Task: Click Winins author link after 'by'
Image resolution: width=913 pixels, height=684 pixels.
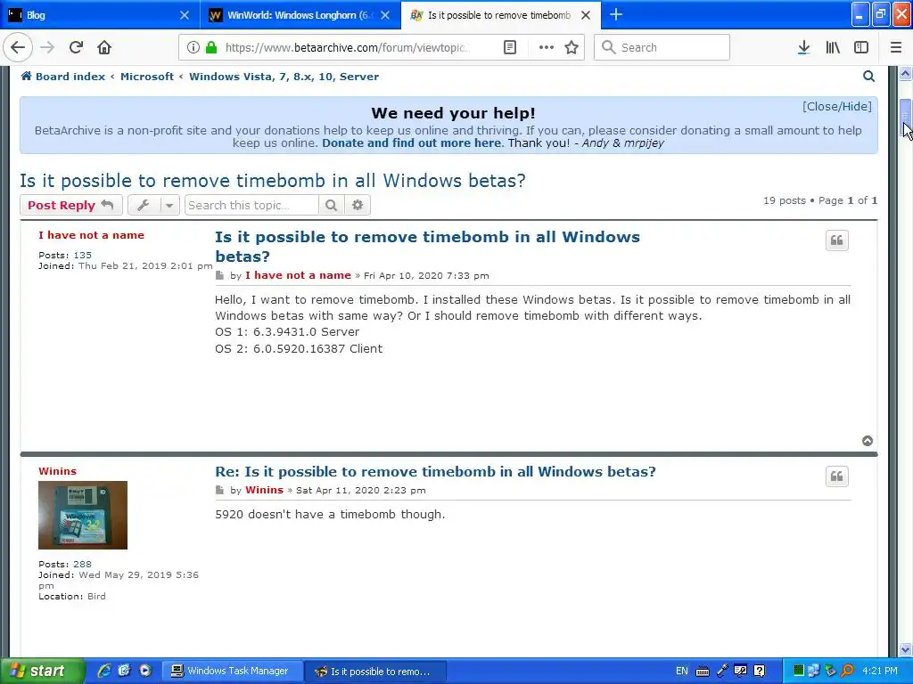Action: click(264, 490)
